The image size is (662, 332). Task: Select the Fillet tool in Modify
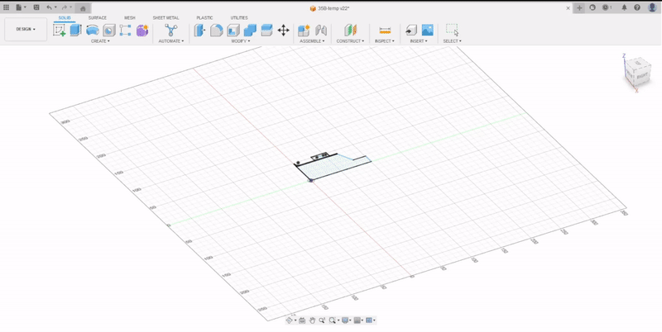(x=216, y=30)
